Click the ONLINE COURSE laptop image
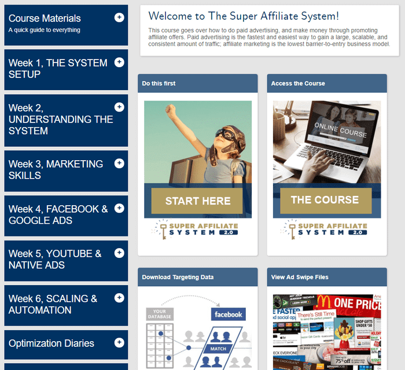 pos(327,142)
